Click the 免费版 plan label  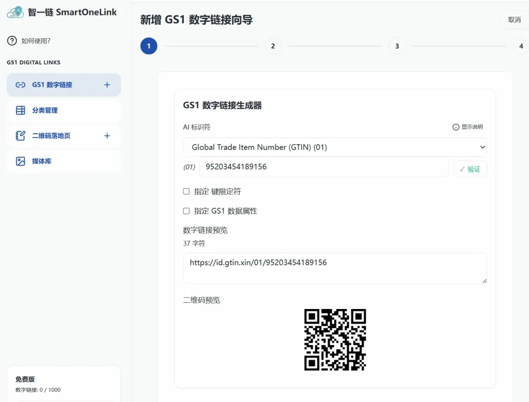point(25,379)
